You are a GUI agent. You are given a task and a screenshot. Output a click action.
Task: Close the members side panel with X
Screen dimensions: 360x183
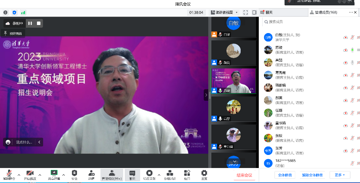click(x=355, y=12)
